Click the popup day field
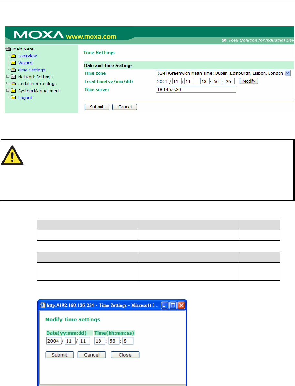The image size is (295, 386). [84, 341]
